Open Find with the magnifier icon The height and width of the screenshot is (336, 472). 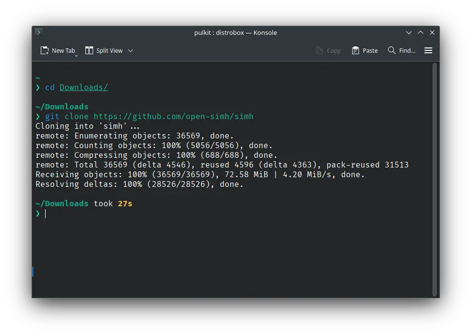click(391, 50)
